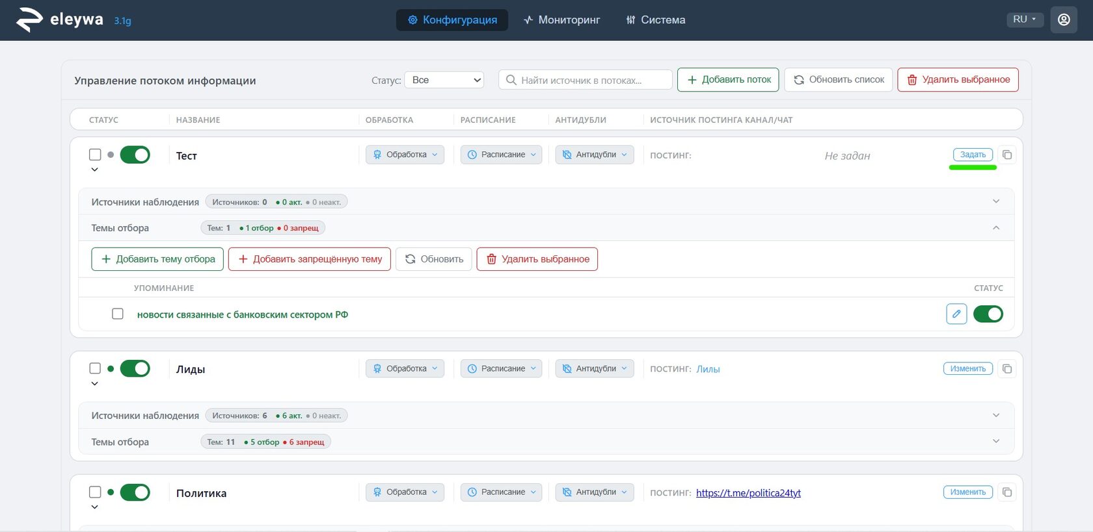
Task: Open the Лилы posting link
Action: coord(708,369)
